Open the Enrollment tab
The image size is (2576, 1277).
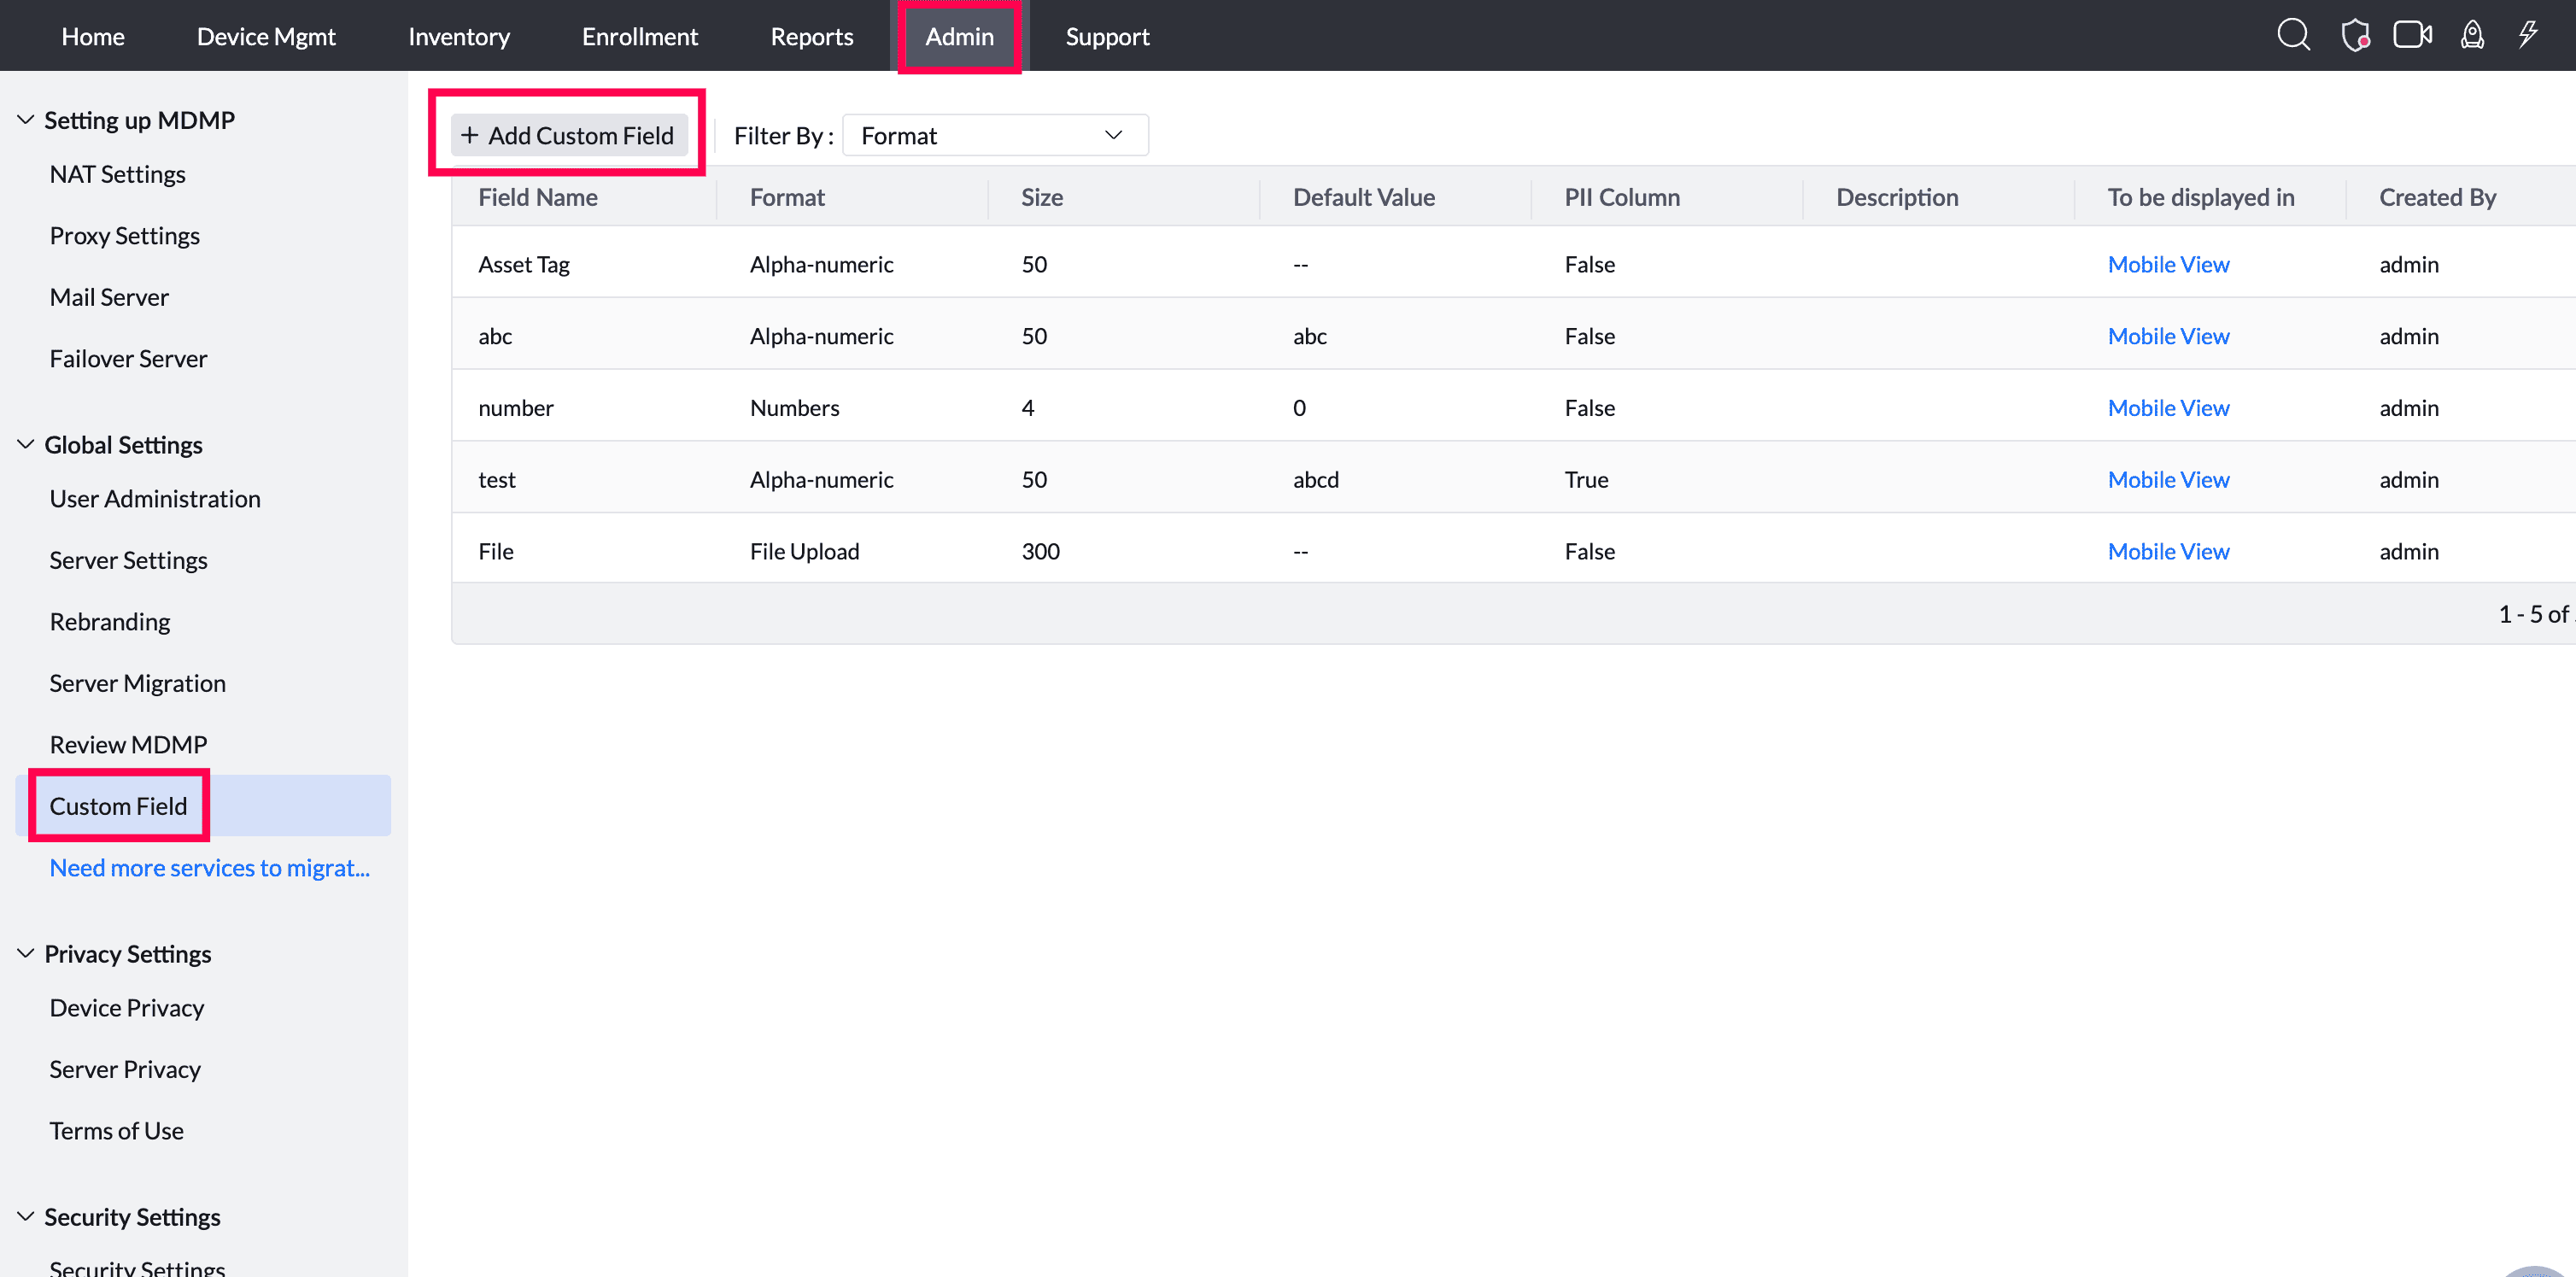tap(640, 36)
